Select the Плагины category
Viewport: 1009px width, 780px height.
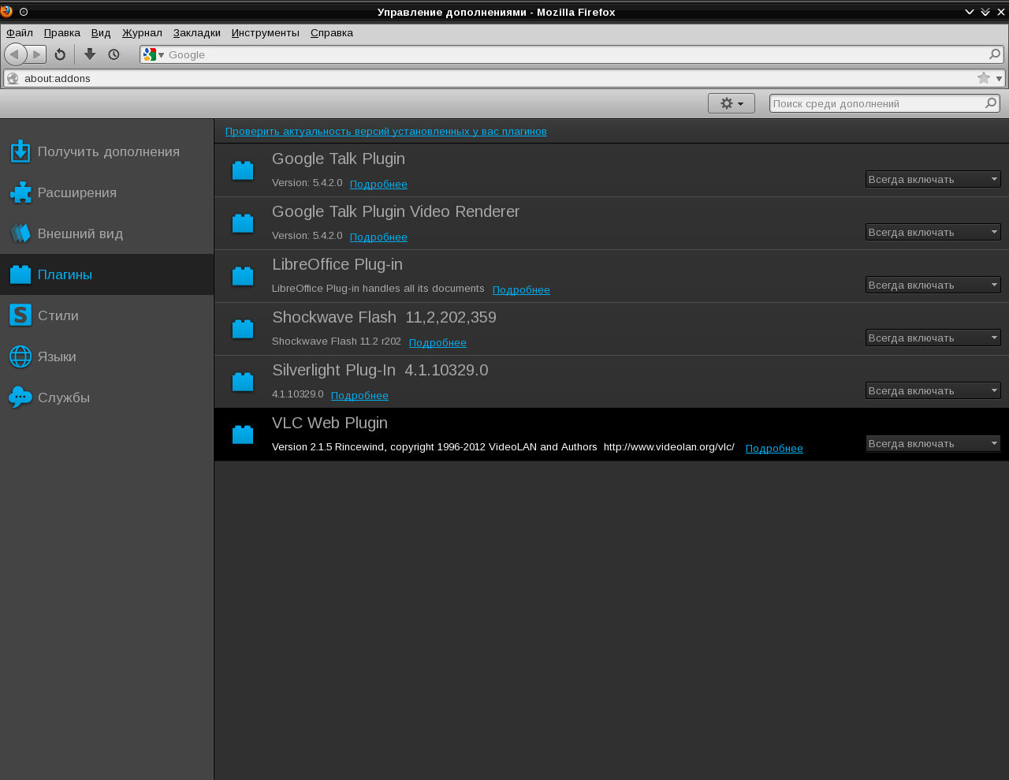pos(106,274)
